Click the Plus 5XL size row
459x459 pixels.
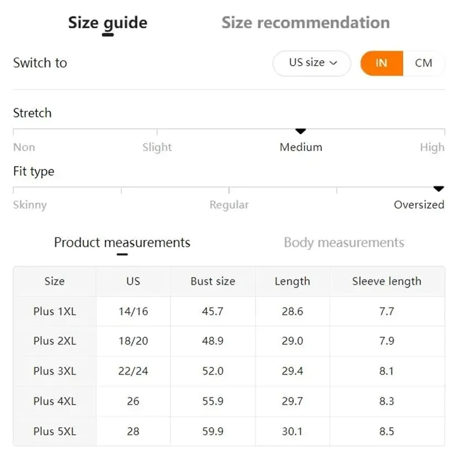(x=229, y=431)
